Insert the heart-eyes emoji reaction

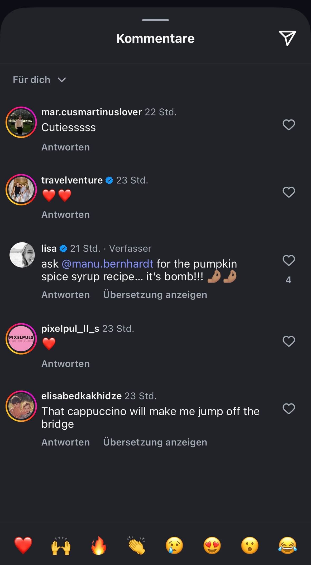click(x=212, y=545)
